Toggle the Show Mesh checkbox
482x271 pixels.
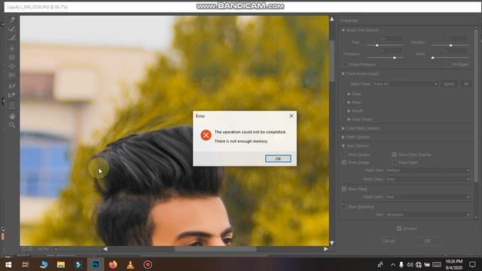(x=395, y=163)
